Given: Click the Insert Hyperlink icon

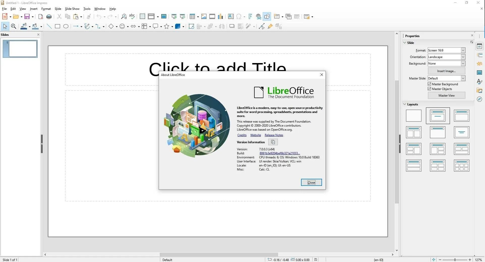Looking at the screenshot, I should pyautogui.click(x=258, y=17).
